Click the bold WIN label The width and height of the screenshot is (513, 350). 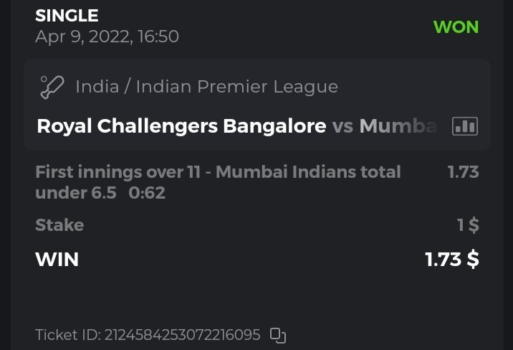point(57,259)
